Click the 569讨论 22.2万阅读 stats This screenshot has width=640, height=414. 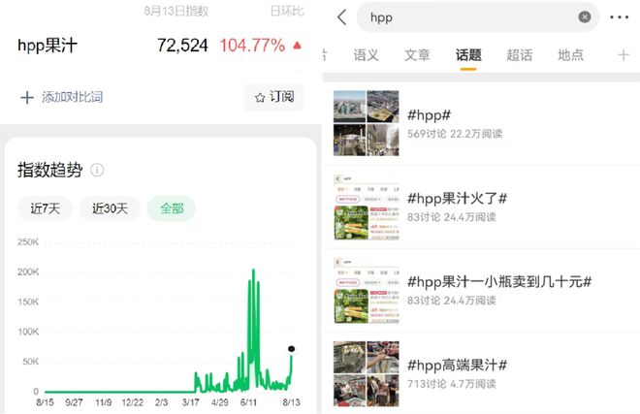[455, 134]
